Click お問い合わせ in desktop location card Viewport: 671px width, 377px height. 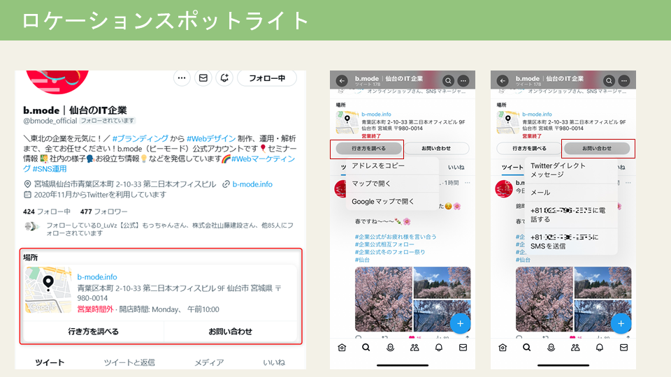coord(230,331)
